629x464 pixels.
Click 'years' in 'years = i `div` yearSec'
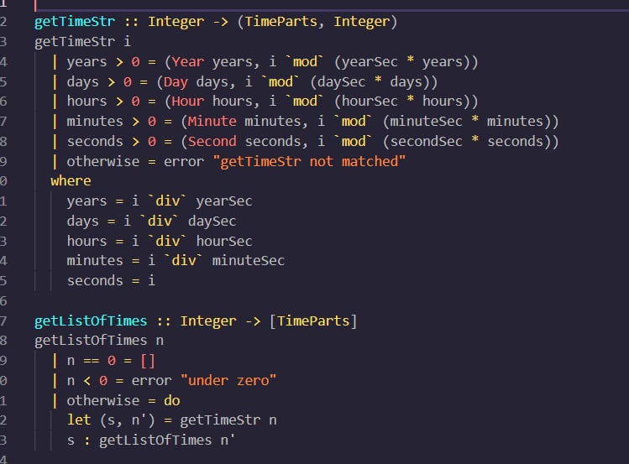click(x=86, y=201)
